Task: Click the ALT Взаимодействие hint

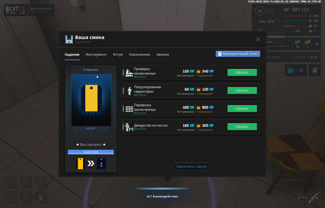Action: 162,196
